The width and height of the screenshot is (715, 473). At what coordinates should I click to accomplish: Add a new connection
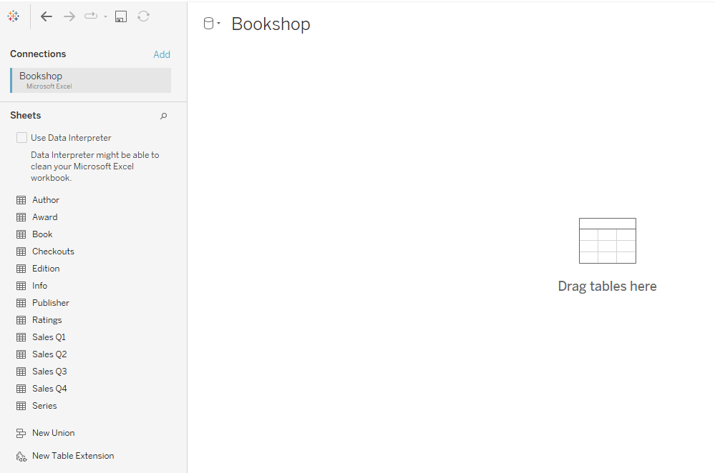pyautogui.click(x=162, y=54)
